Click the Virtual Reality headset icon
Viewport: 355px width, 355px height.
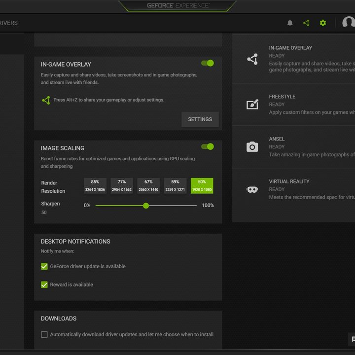tap(252, 189)
